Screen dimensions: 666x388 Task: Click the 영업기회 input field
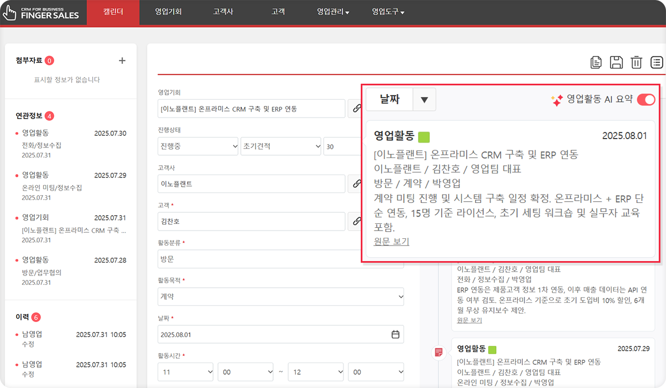tap(251, 109)
